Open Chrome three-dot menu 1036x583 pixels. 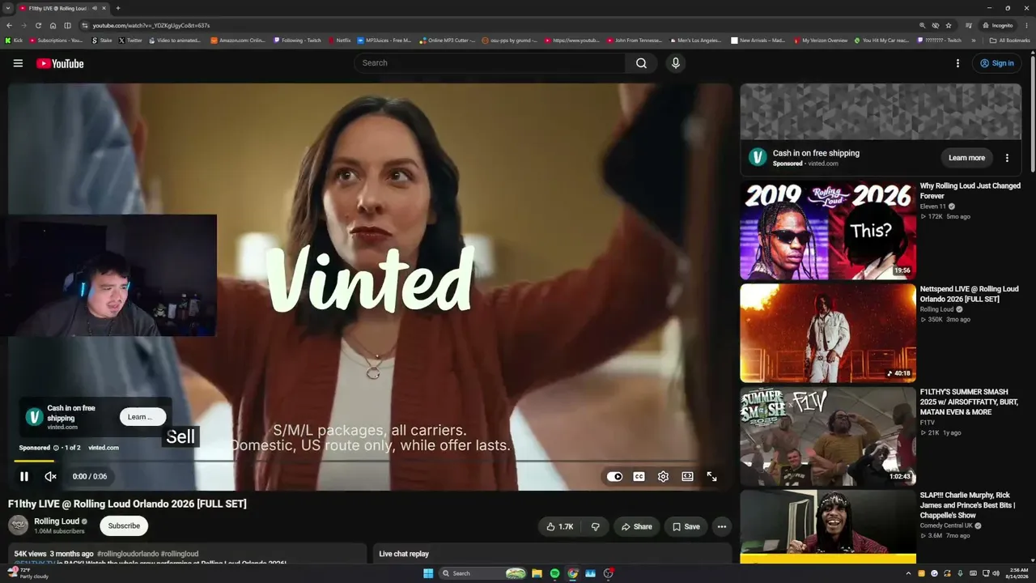click(1026, 25)
